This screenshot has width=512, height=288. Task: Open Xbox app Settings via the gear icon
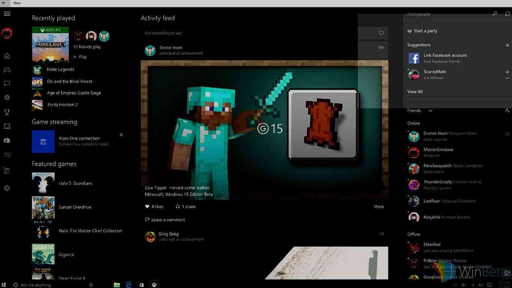7,188
